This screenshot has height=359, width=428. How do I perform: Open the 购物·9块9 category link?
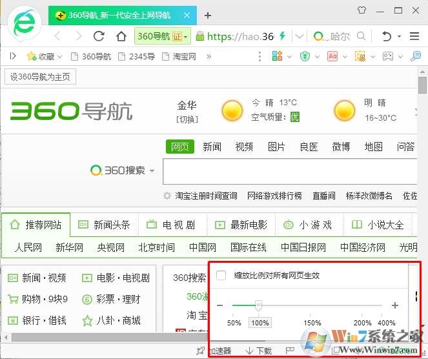(38, 299)
